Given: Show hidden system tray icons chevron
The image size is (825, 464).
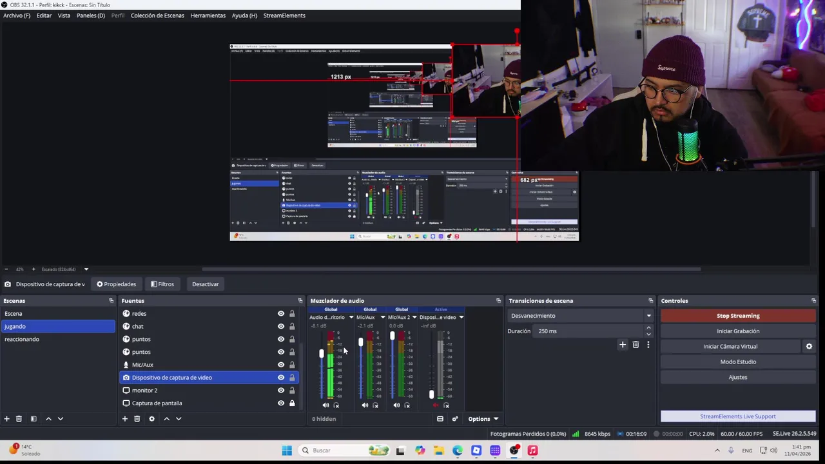Looking at the screenshot, I should 717,450.
